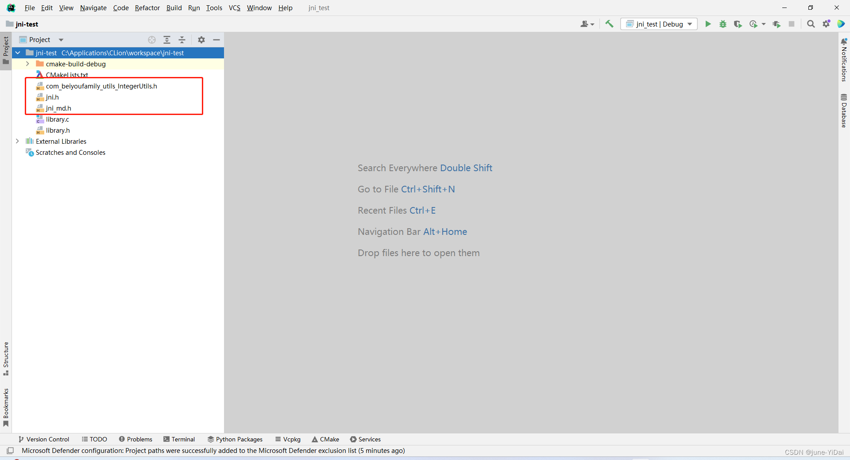Open Problems tool window
This screenshot has width=850, height=460.
coord(135,439)
